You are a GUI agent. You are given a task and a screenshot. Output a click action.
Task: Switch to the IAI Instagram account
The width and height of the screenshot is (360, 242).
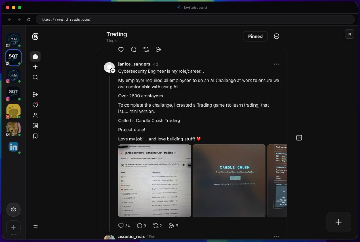[13, 75]
